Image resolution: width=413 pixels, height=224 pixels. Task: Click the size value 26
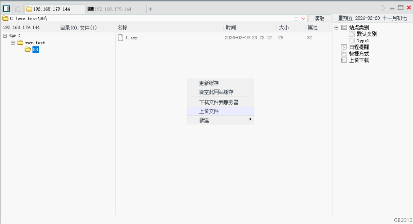(281, 38)
